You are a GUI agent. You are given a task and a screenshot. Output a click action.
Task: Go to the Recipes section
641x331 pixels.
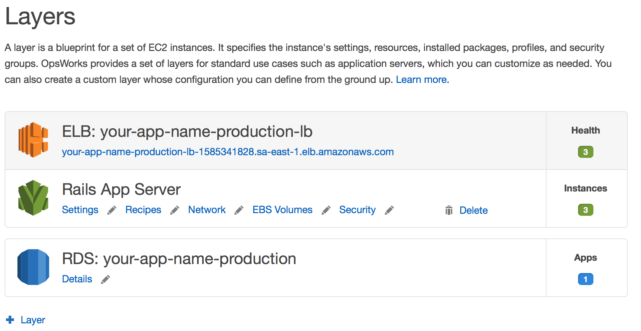click(143, 210)
